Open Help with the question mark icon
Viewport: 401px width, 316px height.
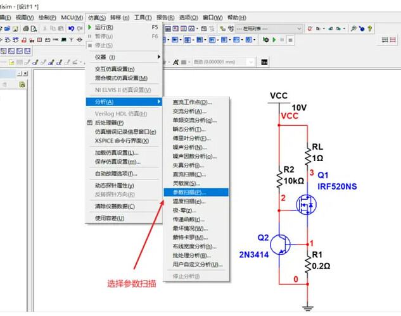(369, 28)
